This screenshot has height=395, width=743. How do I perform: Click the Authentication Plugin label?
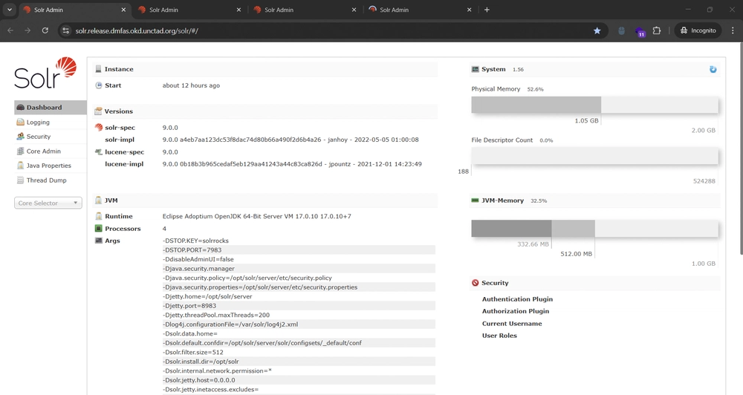pos(517,299)
